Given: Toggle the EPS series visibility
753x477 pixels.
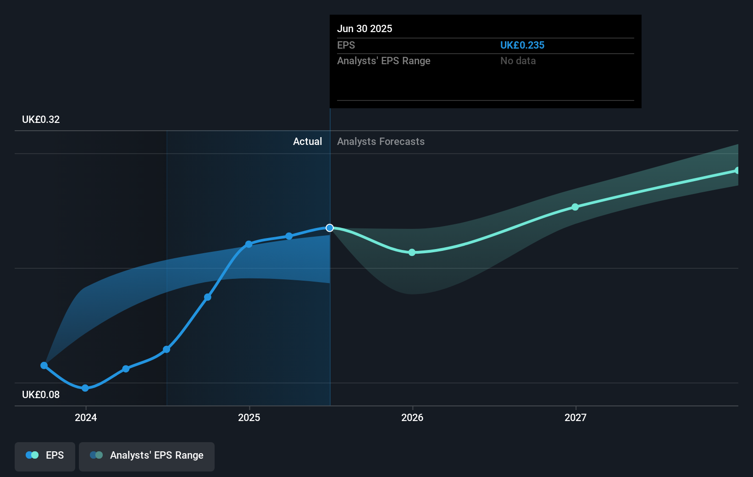Looking at the screenshot, I should click(44, 456).
